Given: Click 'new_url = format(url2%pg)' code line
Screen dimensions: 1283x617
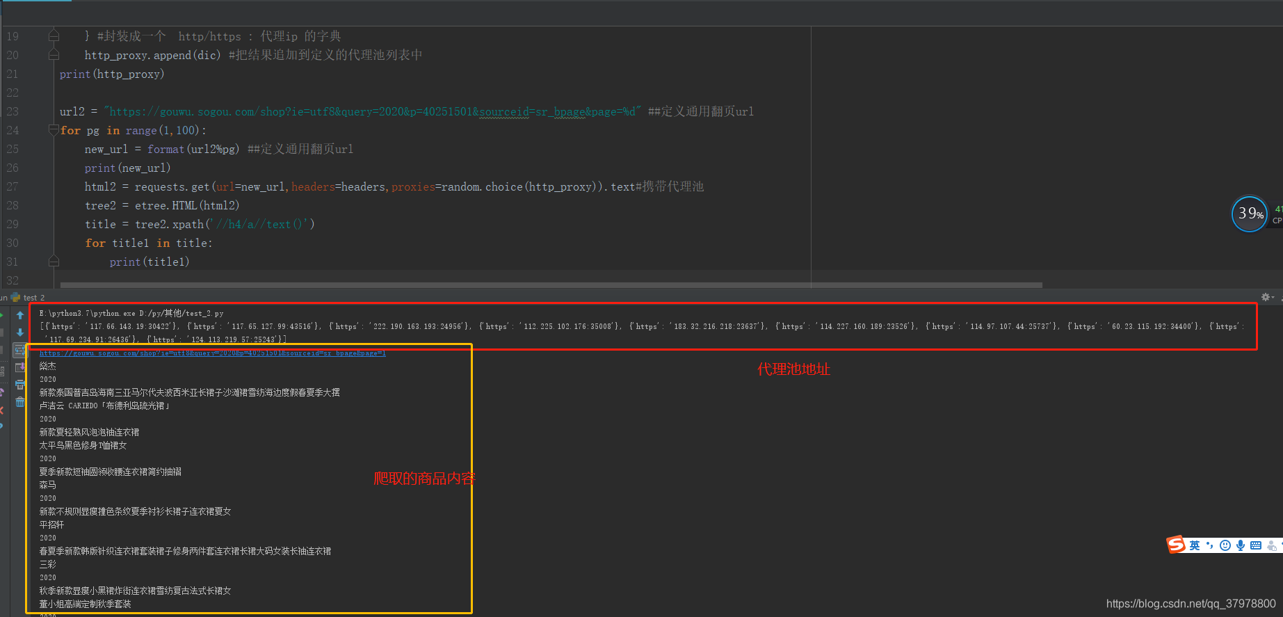Looking at the screenshot, I should pos(162,149).
